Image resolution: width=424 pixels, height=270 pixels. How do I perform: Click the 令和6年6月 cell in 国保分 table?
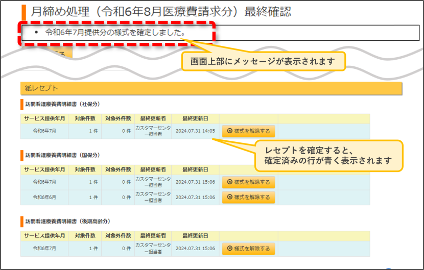44,198
